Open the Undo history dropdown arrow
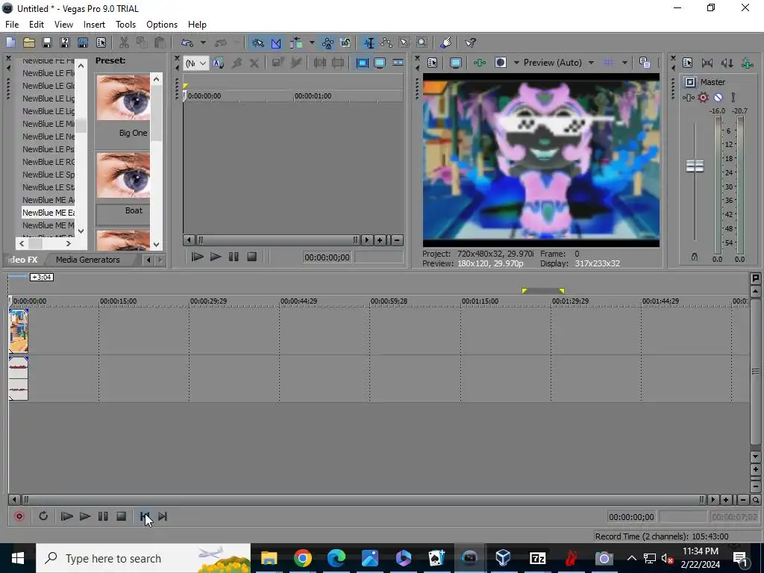764x573 pixels. (x=203, y=43)
